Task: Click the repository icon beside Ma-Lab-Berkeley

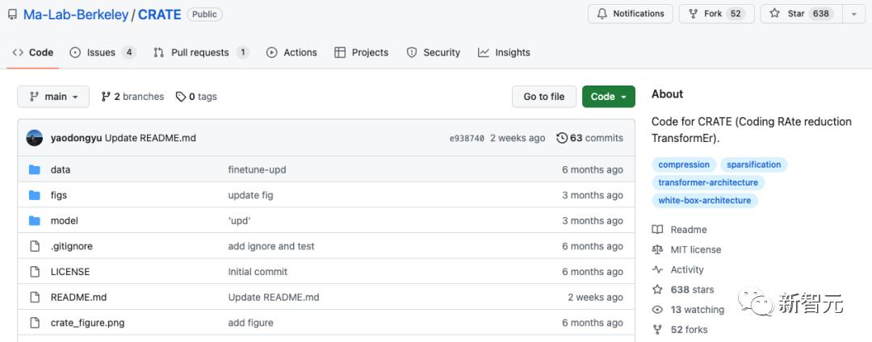Action: [x=13, y=15]
